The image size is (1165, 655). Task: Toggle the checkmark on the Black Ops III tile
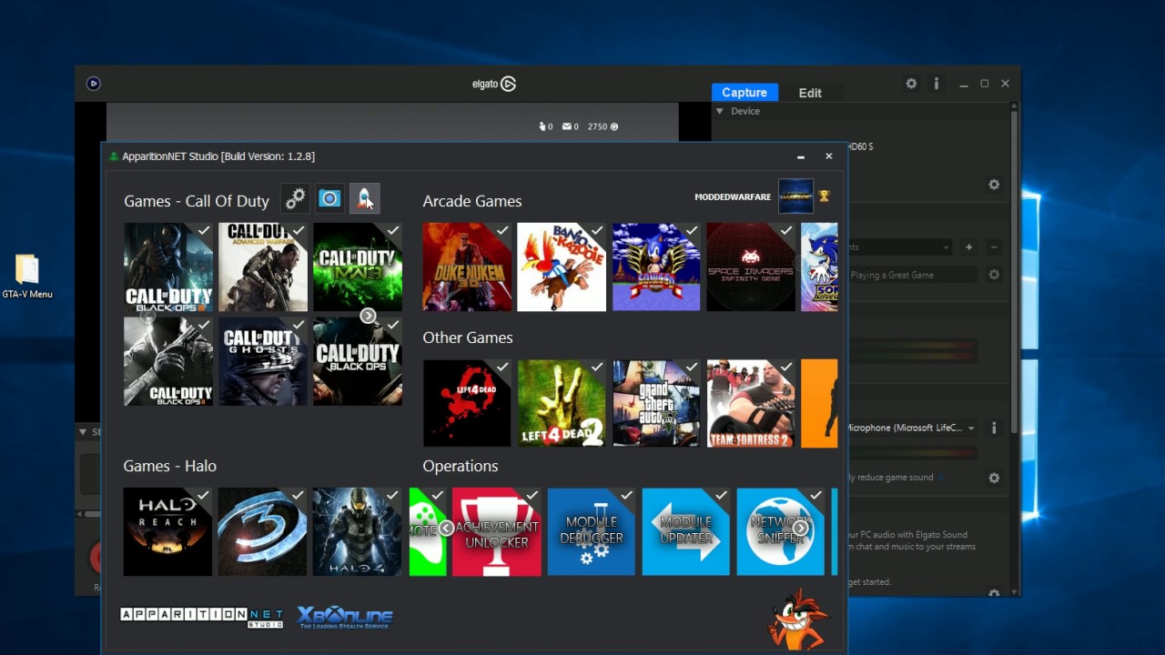point(204,231)
